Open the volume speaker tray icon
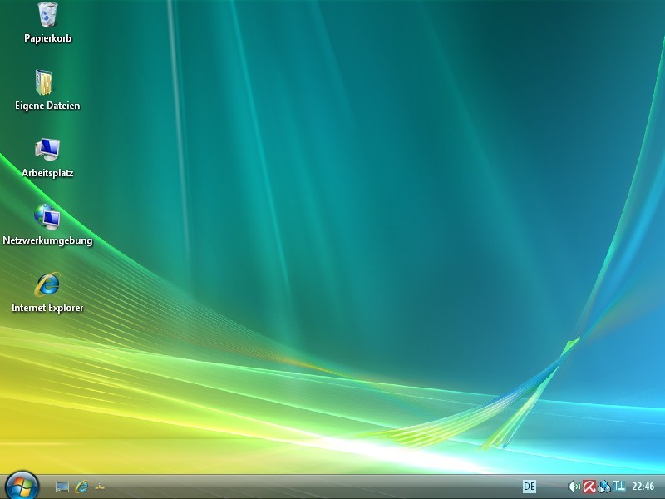Viewport: 665px width, 499px height. click(x=574, y=487)
